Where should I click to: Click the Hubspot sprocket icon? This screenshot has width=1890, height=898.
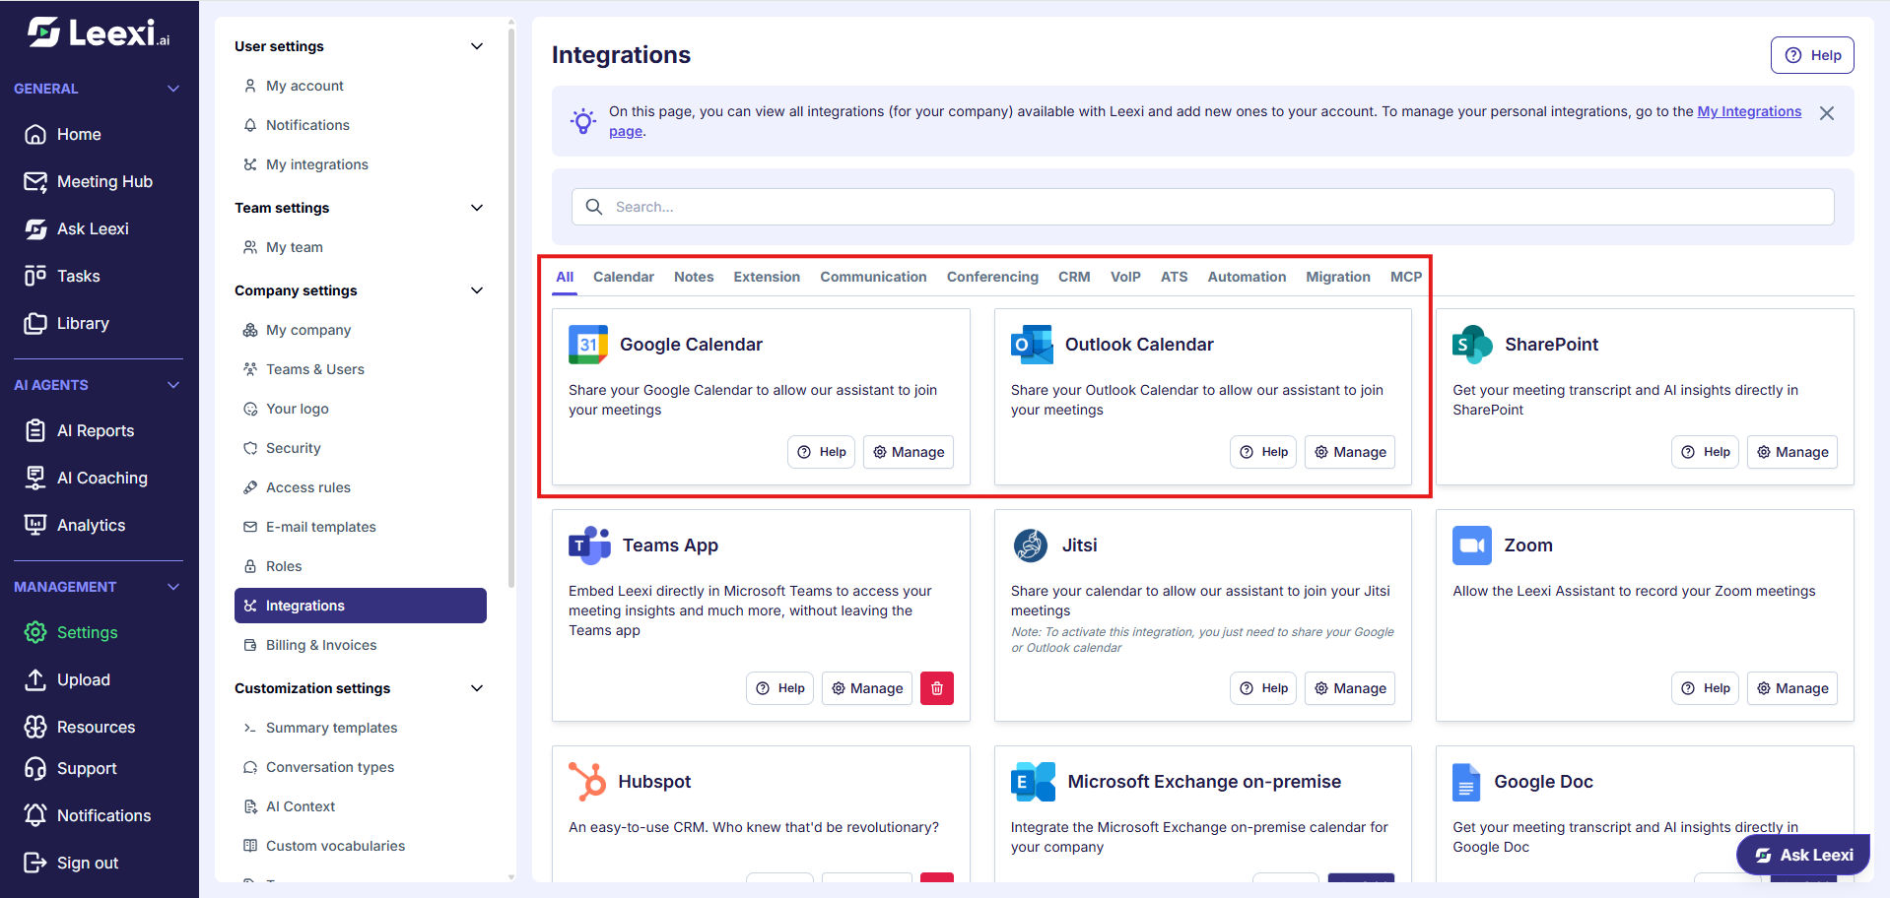pos(587,782)
